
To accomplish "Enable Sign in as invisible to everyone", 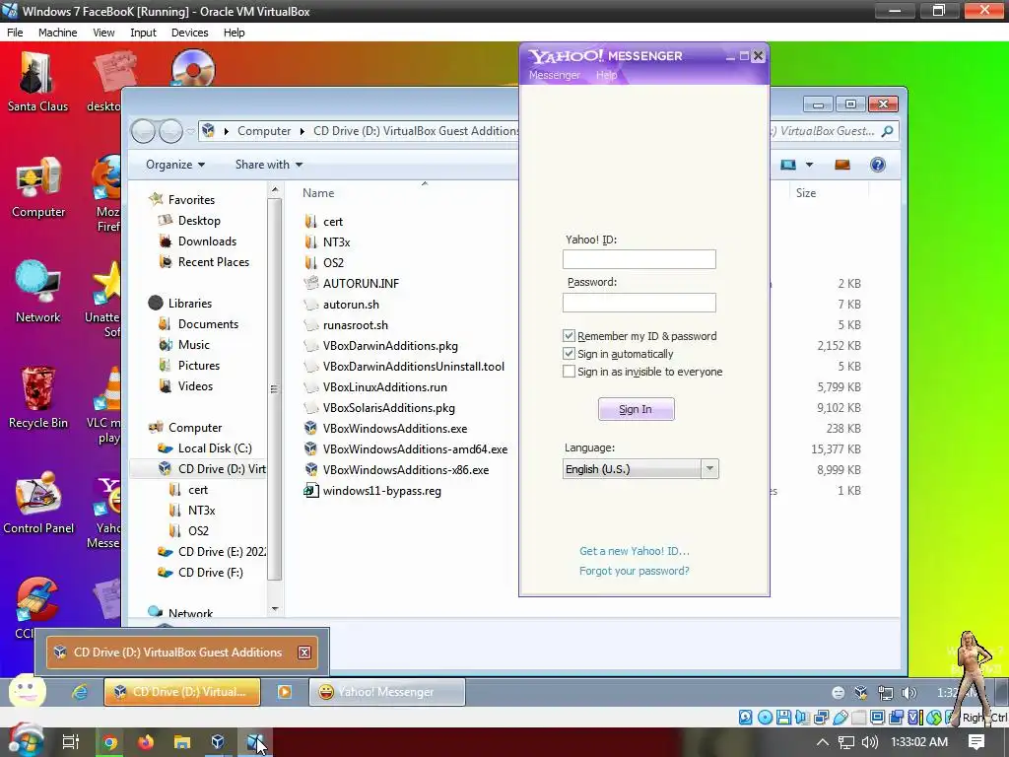I will pos(569,372).
